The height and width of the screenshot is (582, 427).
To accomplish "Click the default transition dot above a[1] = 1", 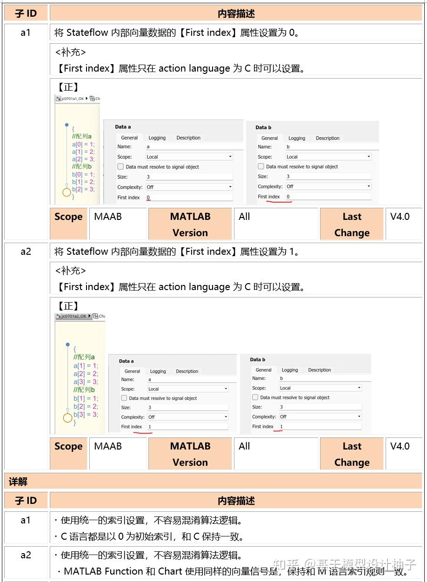I will tap(68, 346).
